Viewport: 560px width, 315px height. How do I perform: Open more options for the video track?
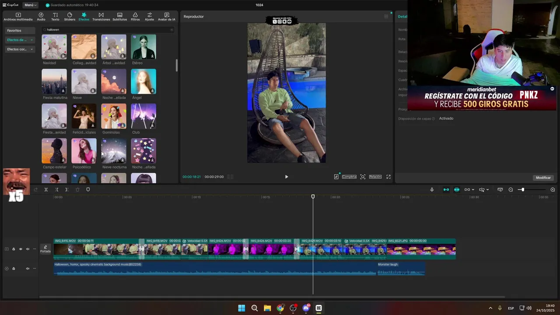35,249
